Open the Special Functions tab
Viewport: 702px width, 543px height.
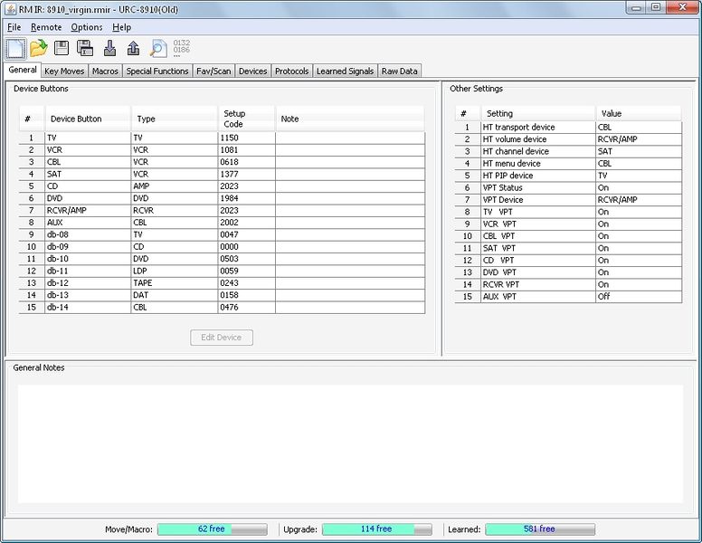pyautogui.click(x=157, y=71)
